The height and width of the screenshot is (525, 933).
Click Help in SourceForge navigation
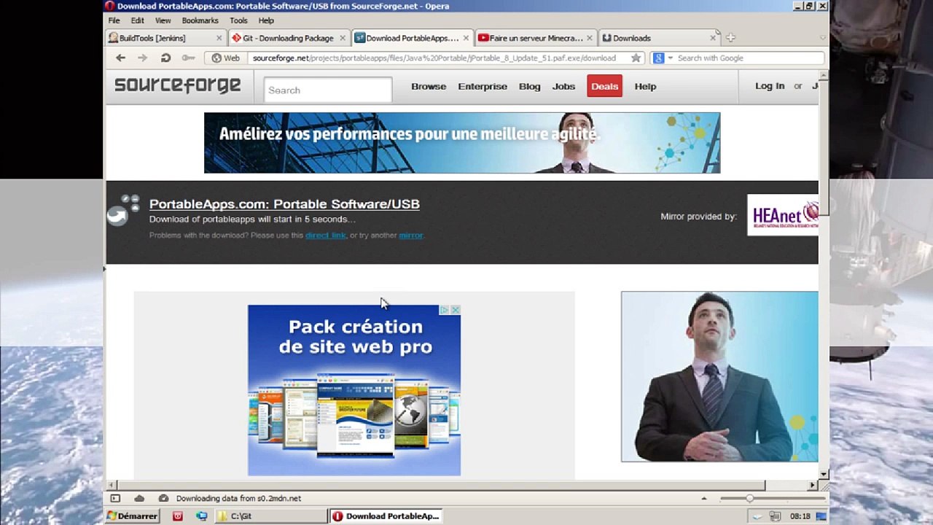pos(645,86)
